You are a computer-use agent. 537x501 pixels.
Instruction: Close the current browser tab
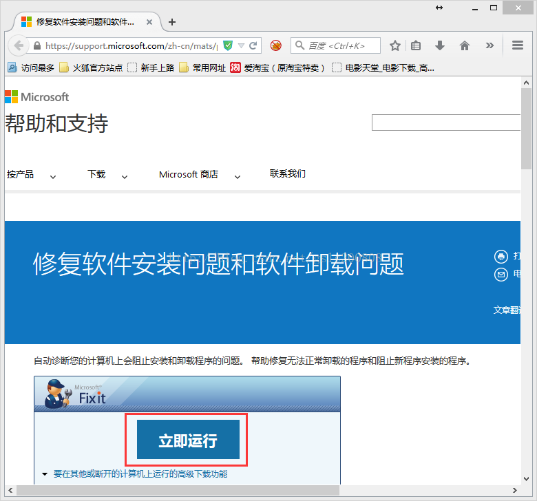pyautogui.click(x=149, y=22)
